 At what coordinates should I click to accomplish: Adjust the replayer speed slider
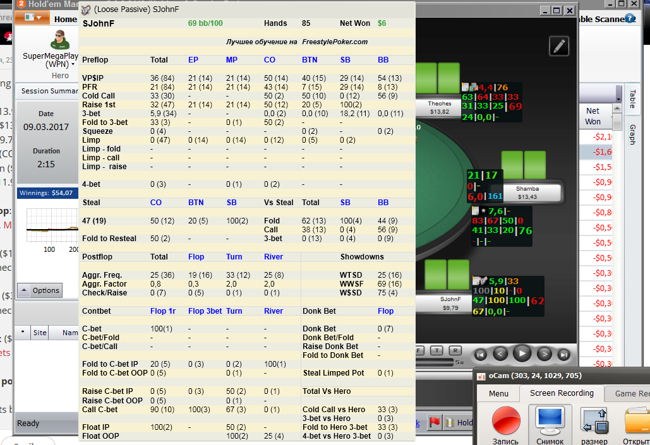[x=435, y=362]
